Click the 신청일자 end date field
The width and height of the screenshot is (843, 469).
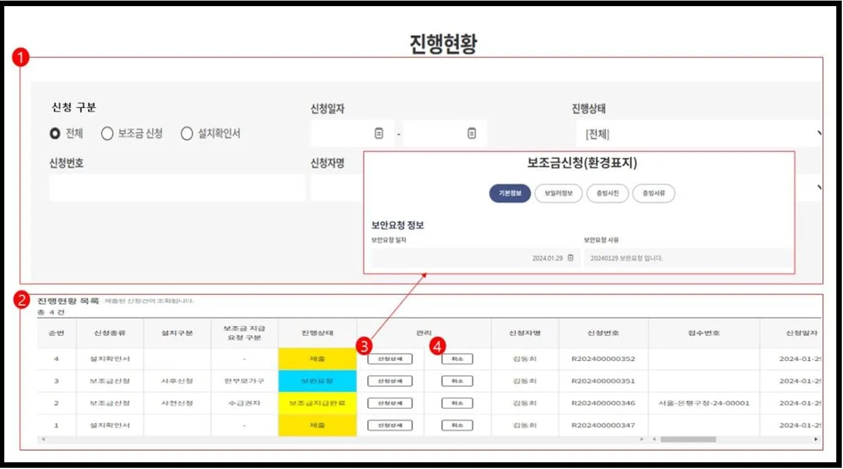point(445,133)
